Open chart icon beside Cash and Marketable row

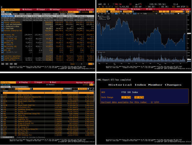(x=2, y=25)
